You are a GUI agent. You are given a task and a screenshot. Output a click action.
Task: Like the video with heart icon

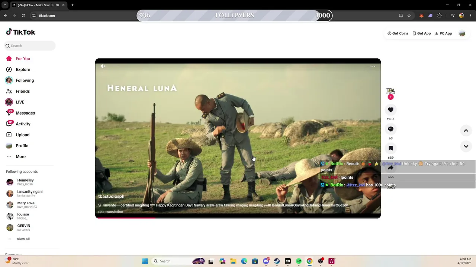390,110
